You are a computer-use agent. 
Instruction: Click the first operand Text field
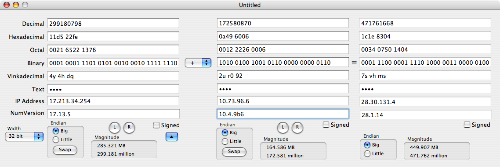pyautogui.click(x=113, y=89)
